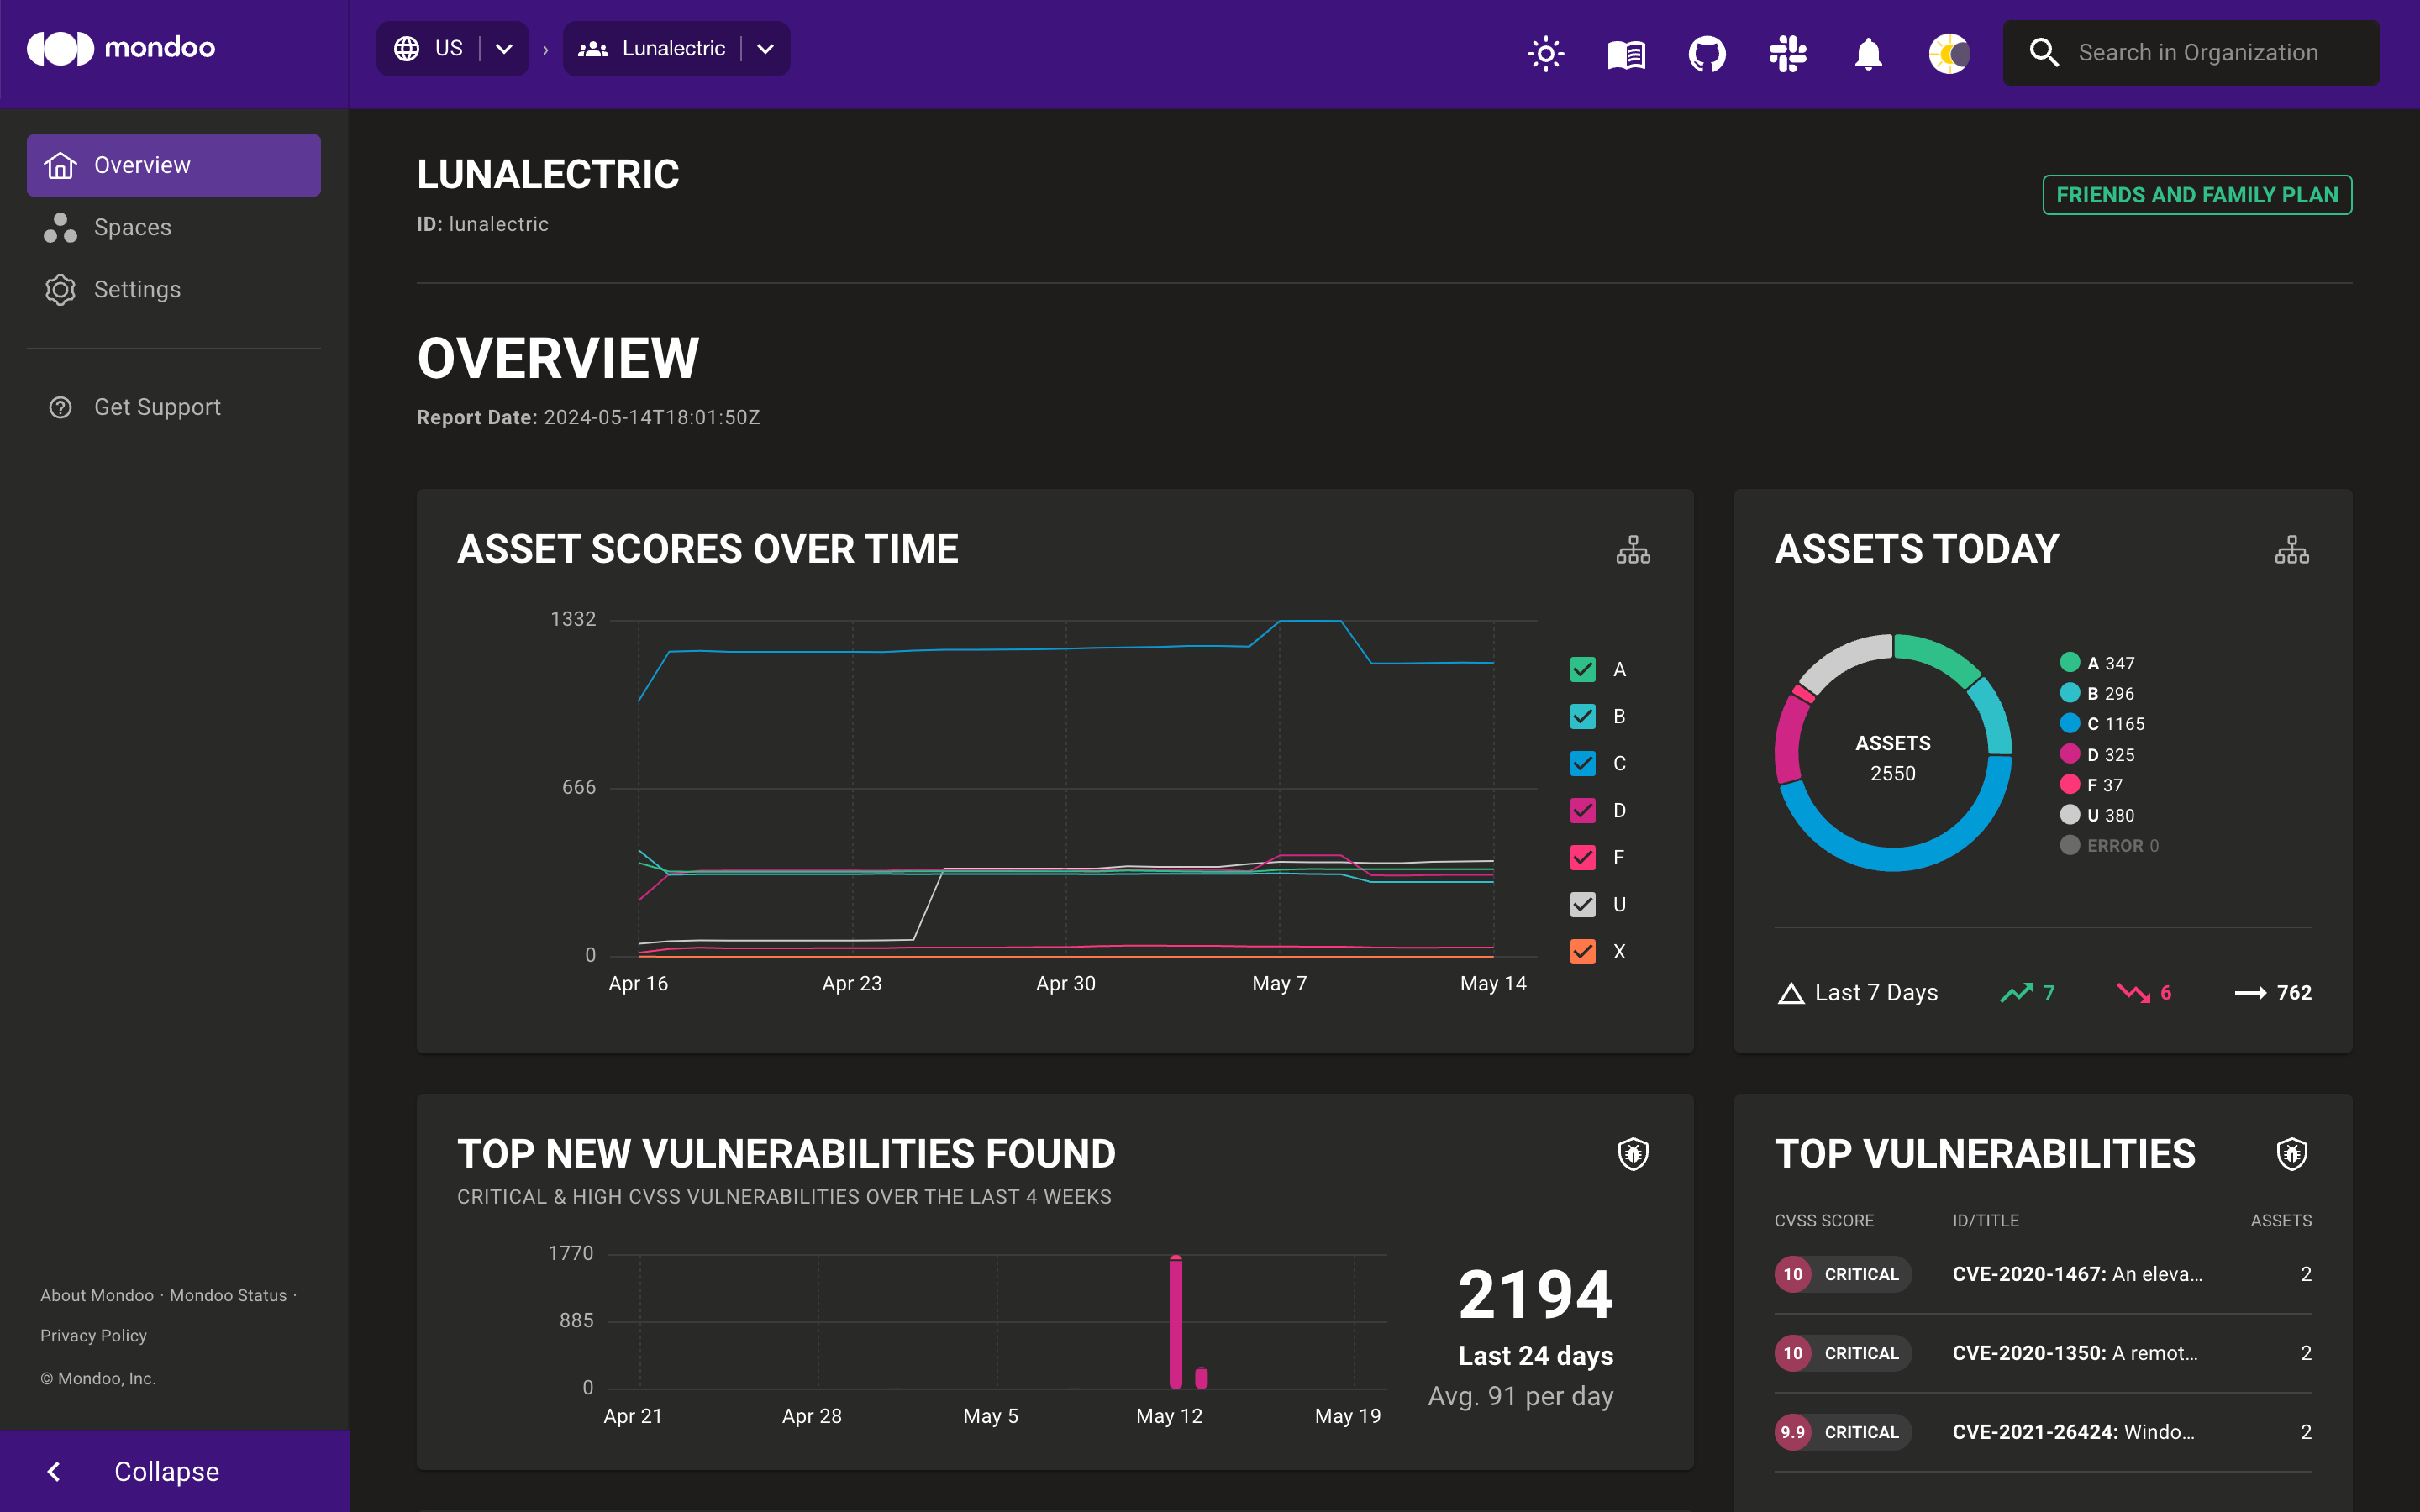
Task: Click the CVSS SCORE column header
Action: (1824, 1221)
